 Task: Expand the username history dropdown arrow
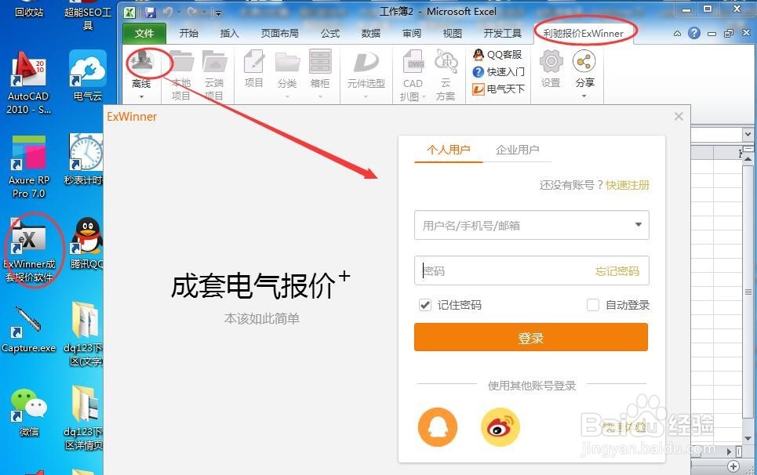point(639,225)
